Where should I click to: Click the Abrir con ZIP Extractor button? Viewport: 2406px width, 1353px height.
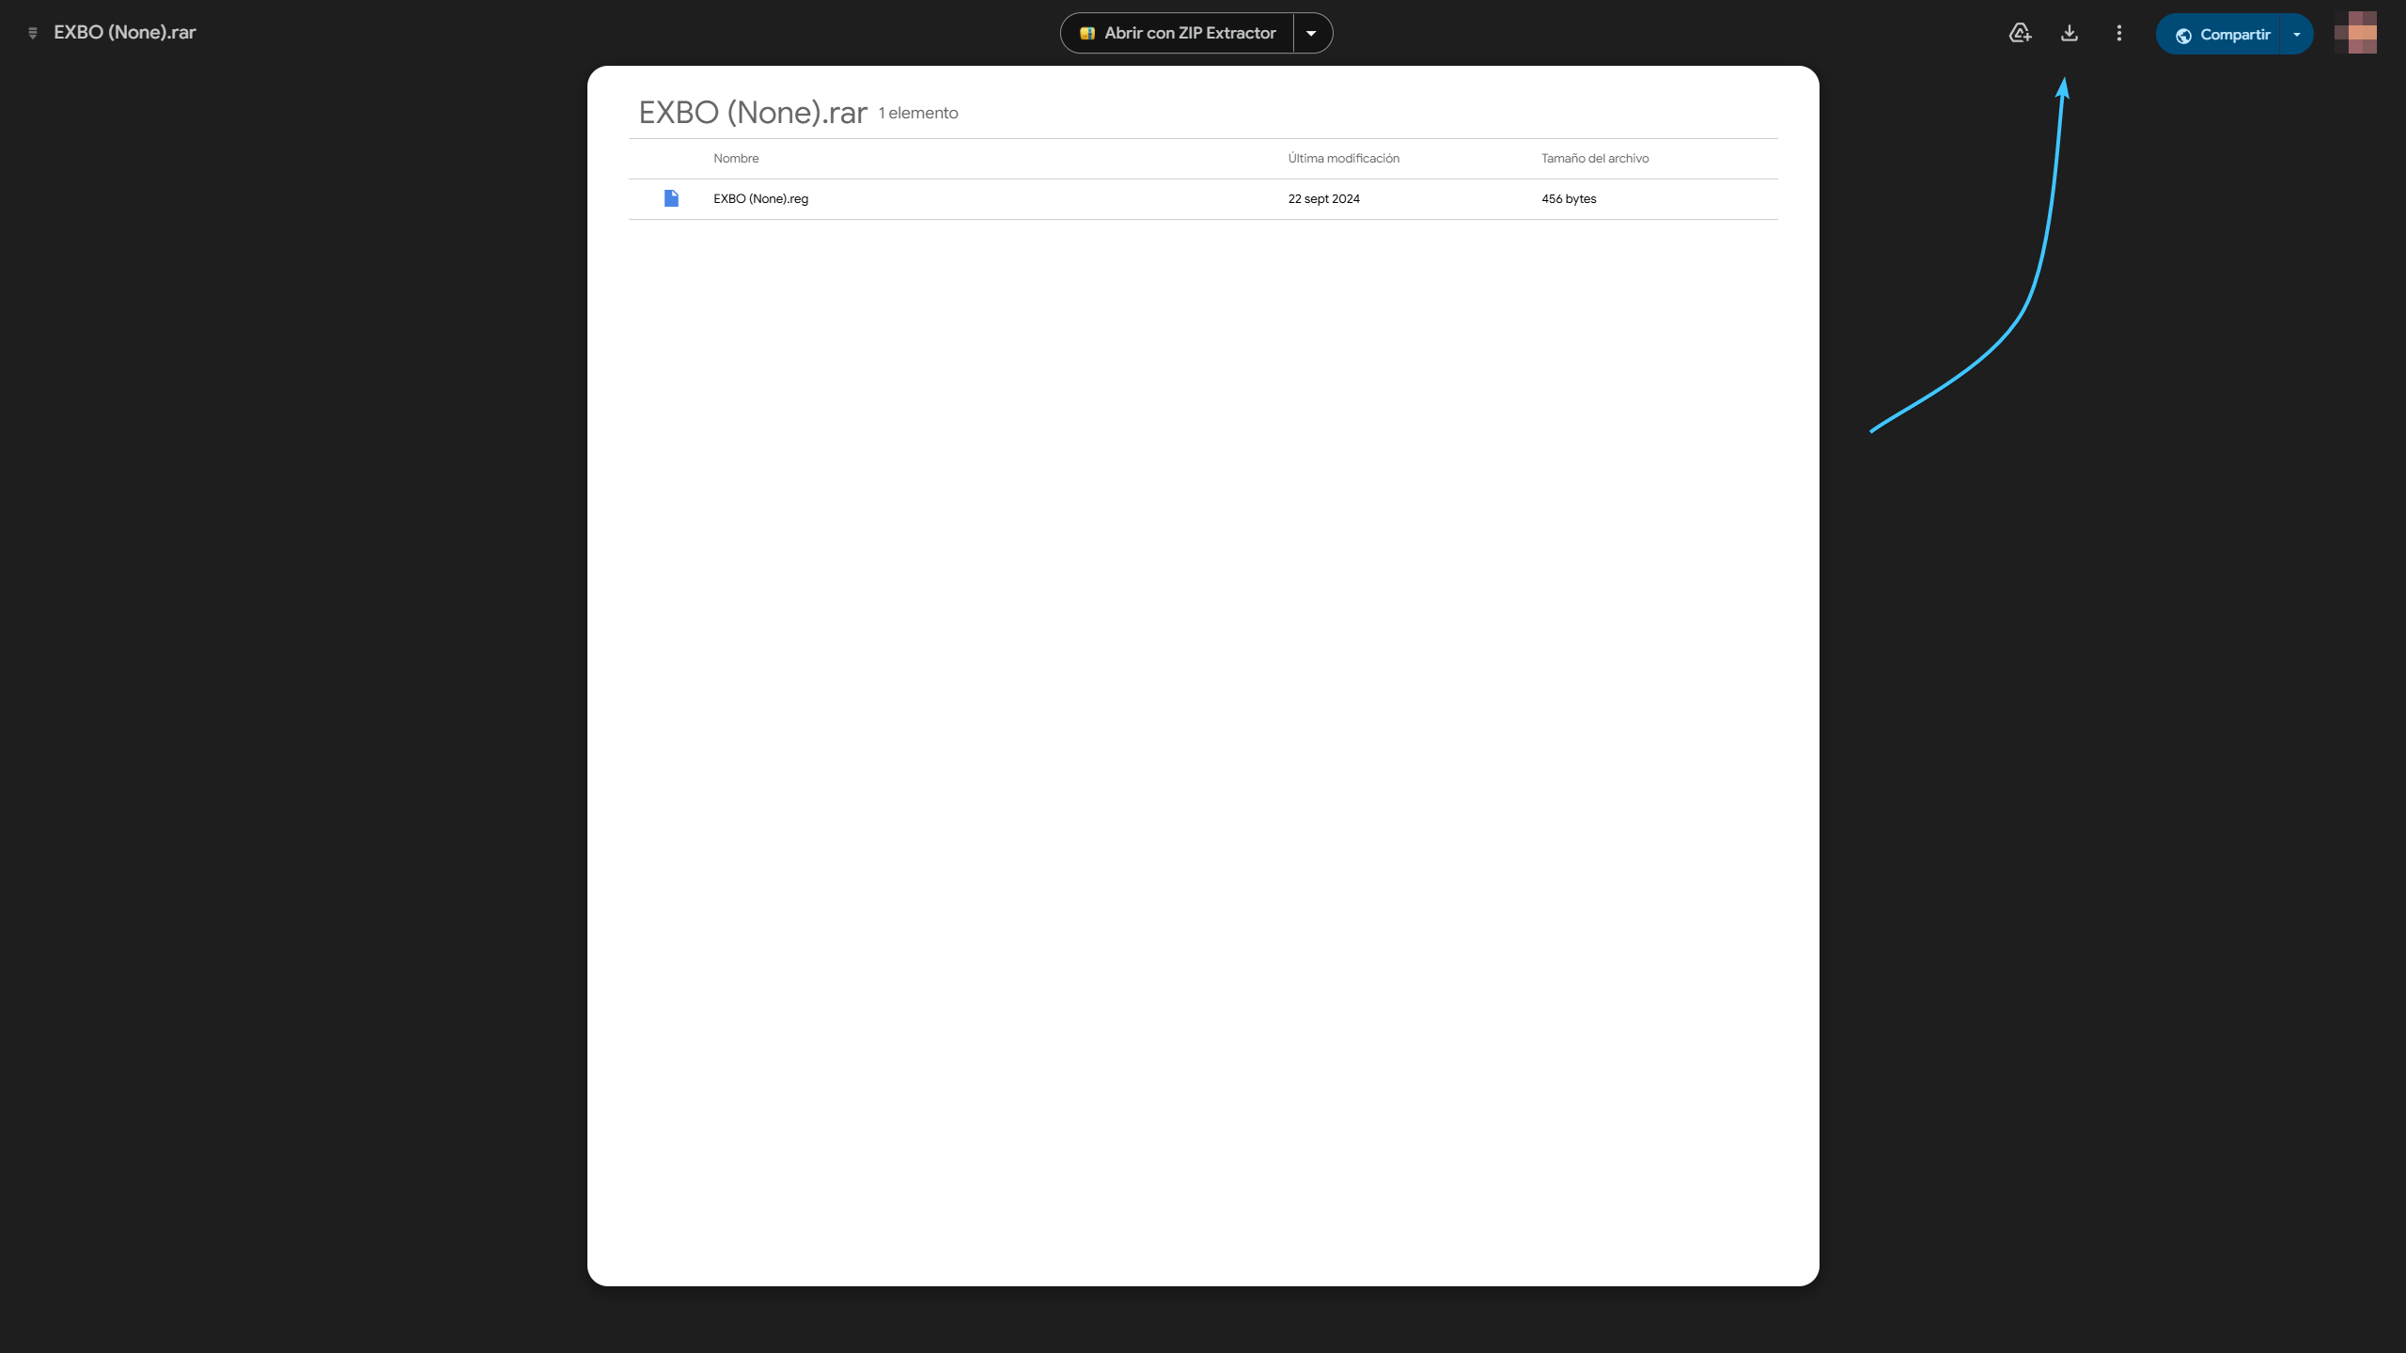[x=1178, y=33]
